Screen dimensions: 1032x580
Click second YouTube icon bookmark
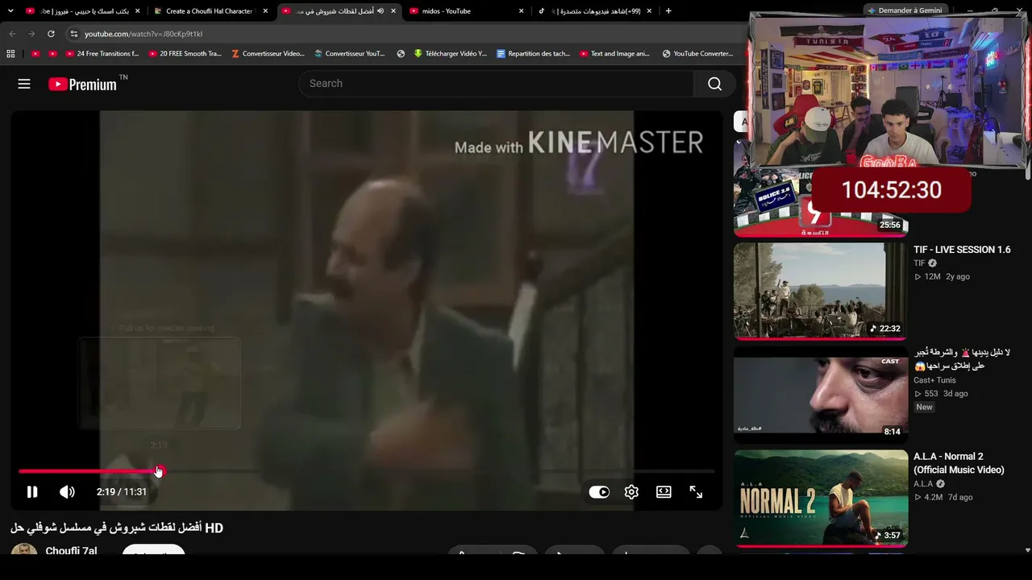(x=53, y=54)
